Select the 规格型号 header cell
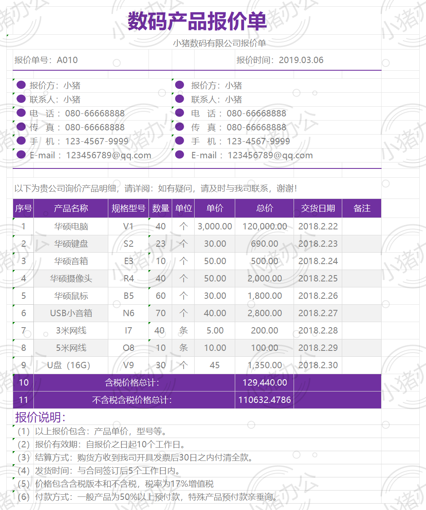 (129, 208)
